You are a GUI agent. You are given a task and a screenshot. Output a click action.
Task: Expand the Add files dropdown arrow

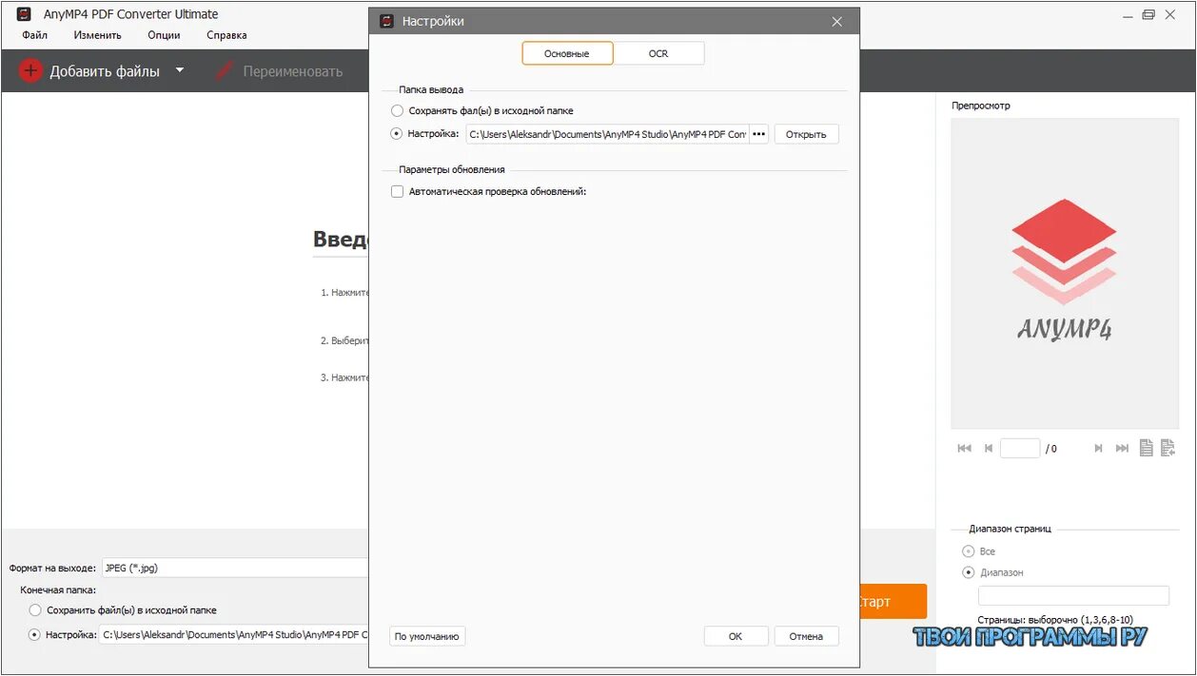coord(180,70)
